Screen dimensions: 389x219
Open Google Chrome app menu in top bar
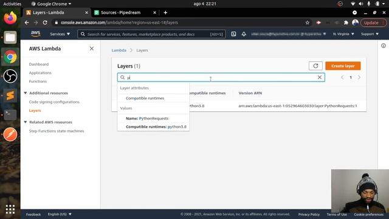pyautogui.click(x=51, y=4)
